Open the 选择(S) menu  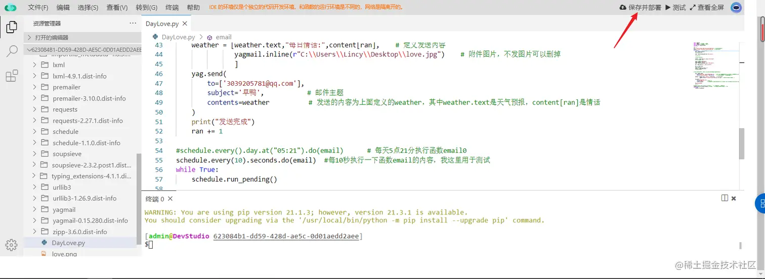(x=88, y=8)
